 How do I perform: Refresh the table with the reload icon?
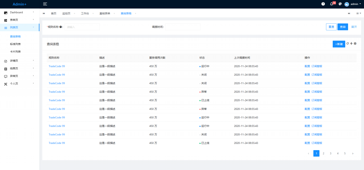(x=348, y=43)
